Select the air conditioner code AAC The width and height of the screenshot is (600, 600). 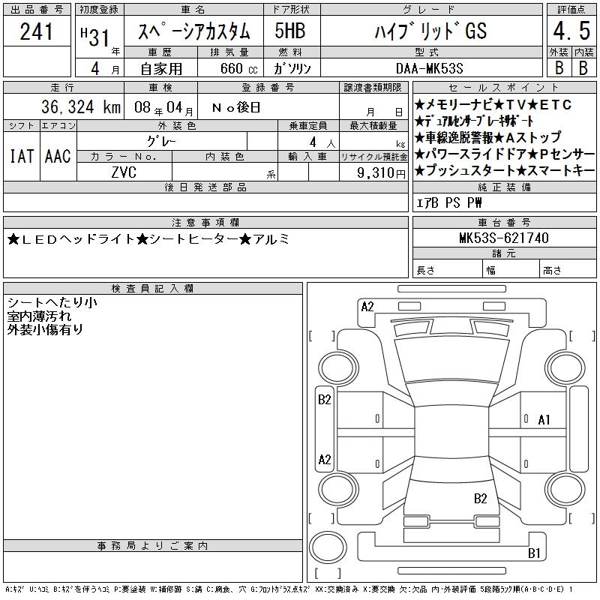tap(58, 156)
